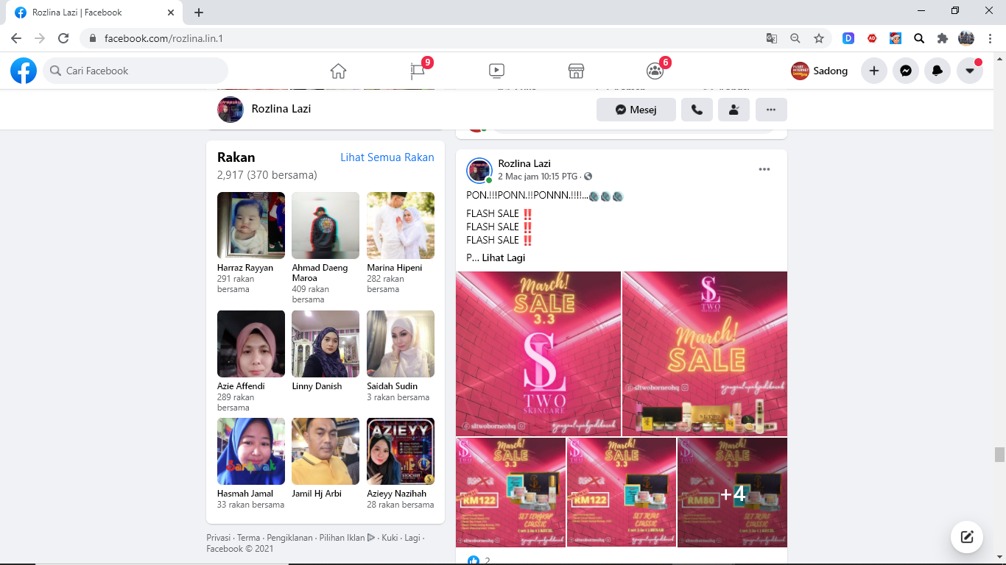
Task: Open the notifications bell
Action: coord(938,71)
